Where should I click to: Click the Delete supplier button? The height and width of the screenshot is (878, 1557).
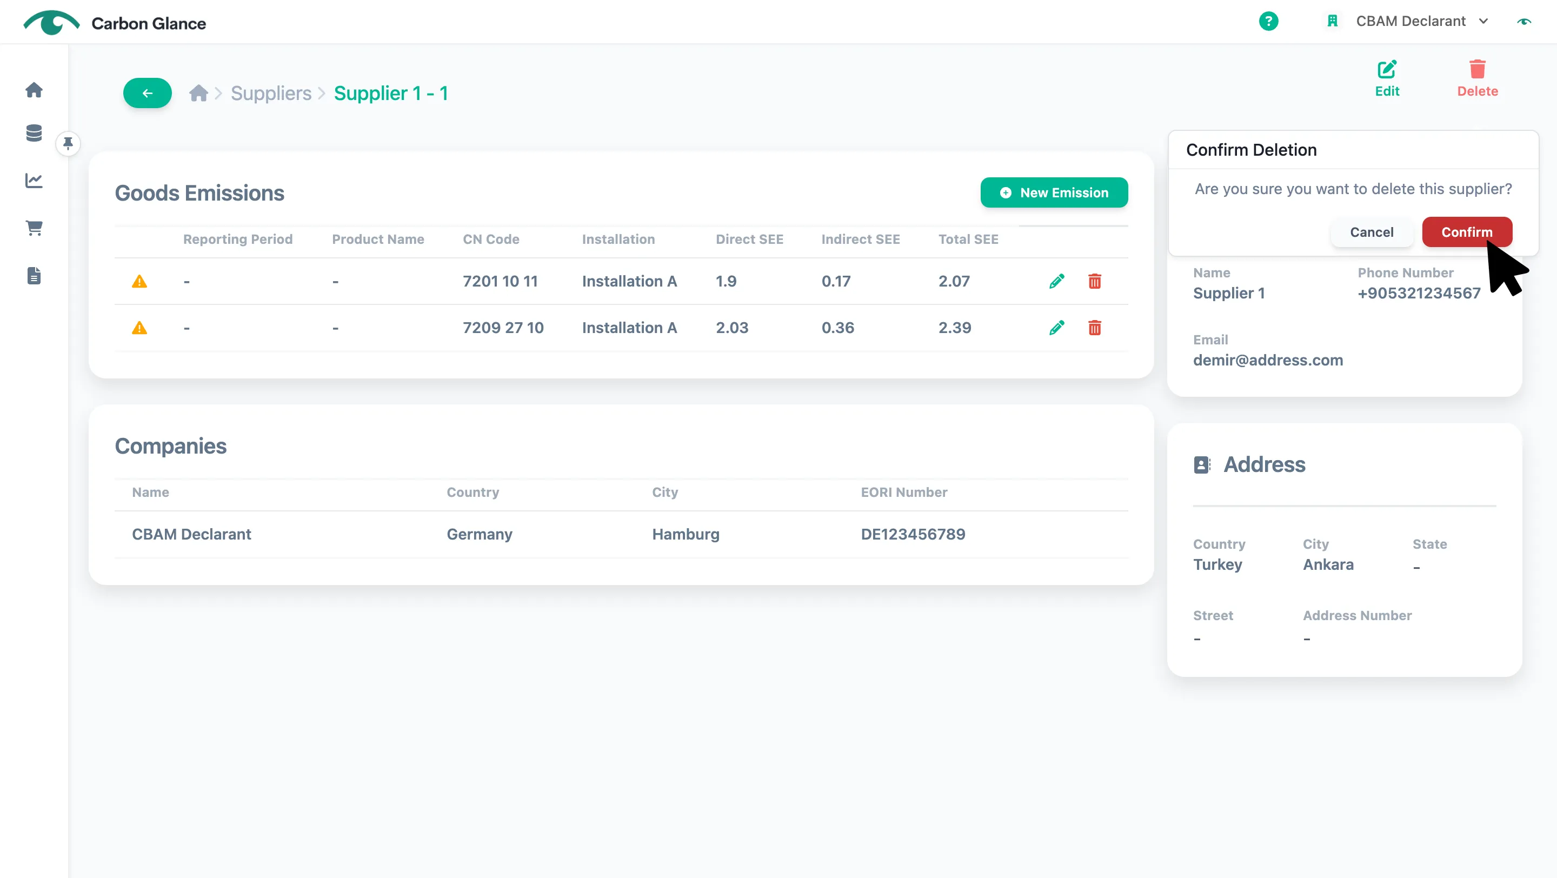1477,78
